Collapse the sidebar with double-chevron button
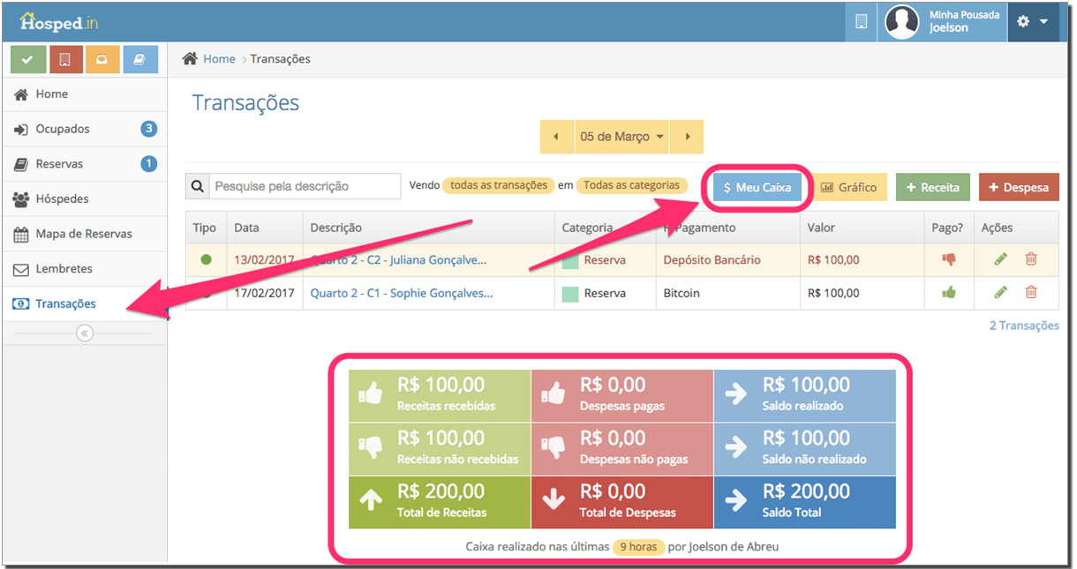 85,333
